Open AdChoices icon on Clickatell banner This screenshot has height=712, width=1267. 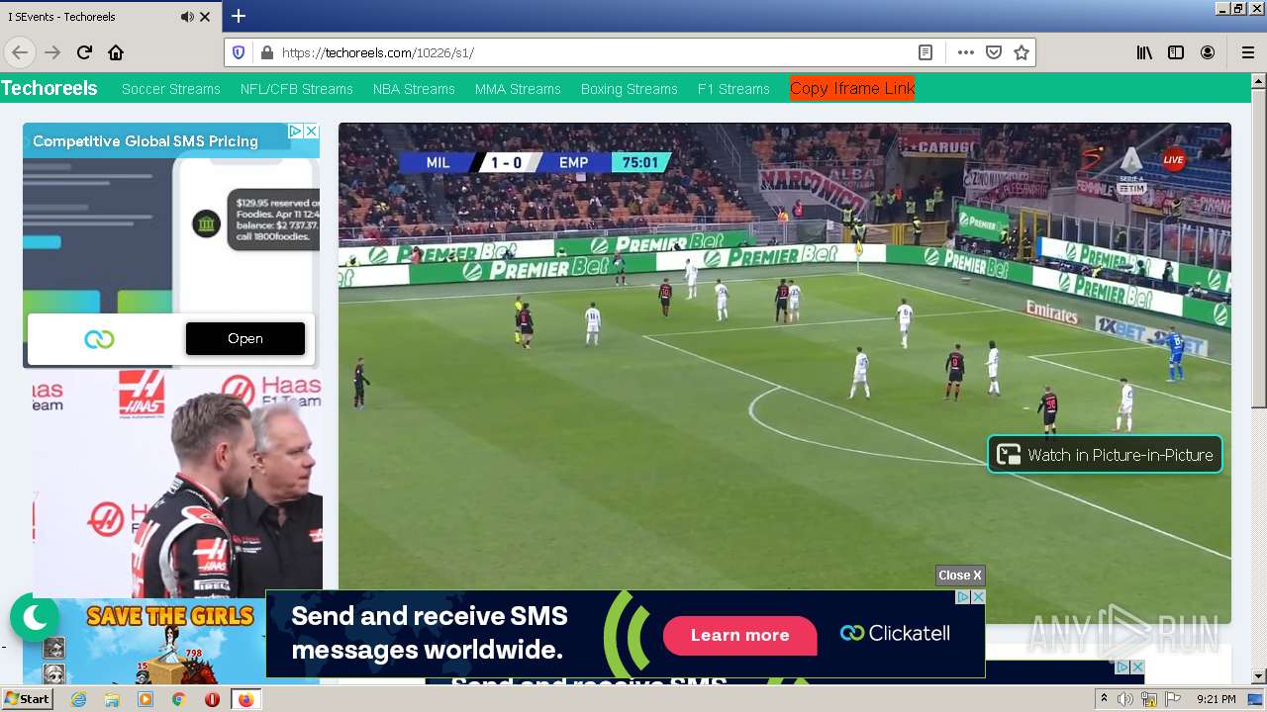(x=962, y=597)
